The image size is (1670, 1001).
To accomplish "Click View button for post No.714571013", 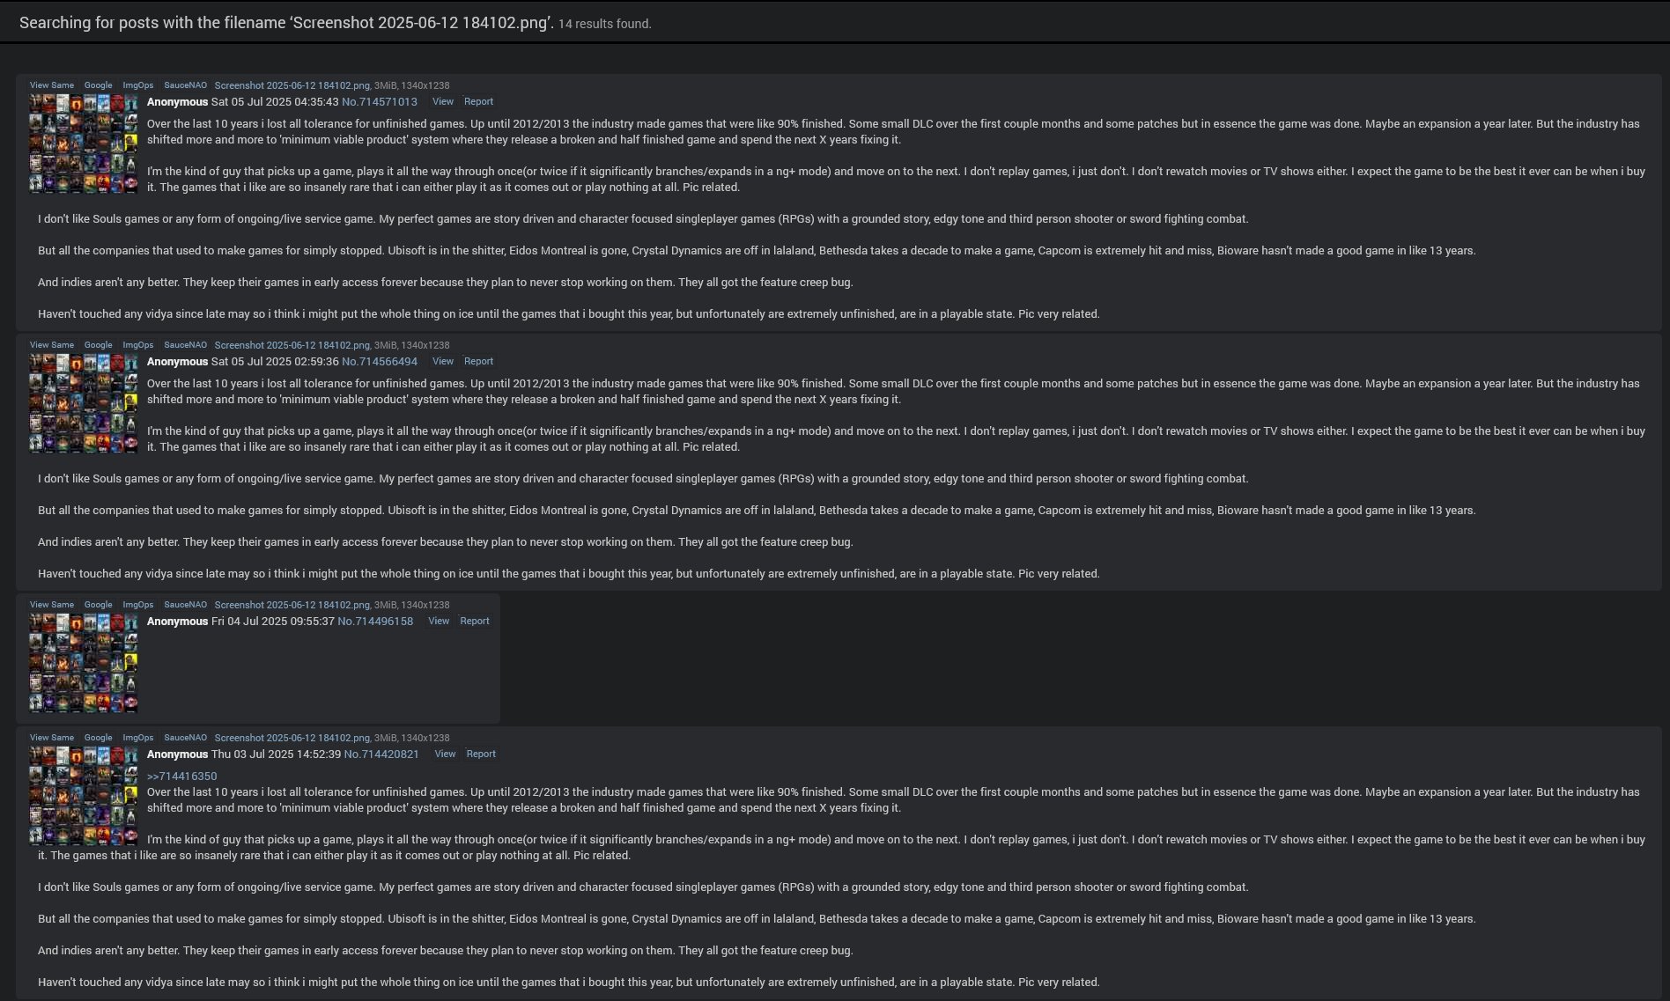I will coord(443,102).
